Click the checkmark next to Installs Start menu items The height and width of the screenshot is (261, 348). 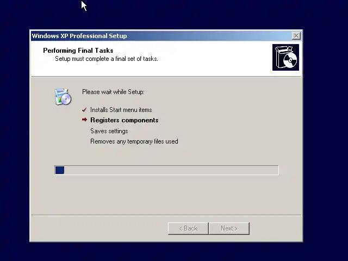84,110
